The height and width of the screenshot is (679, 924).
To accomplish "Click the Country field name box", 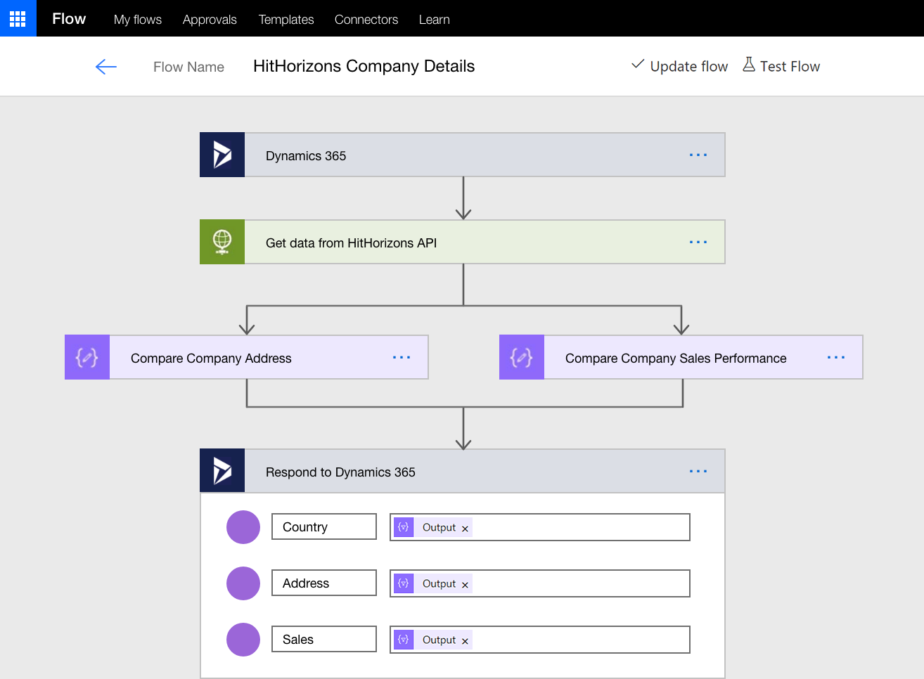I will coord(324,526).
